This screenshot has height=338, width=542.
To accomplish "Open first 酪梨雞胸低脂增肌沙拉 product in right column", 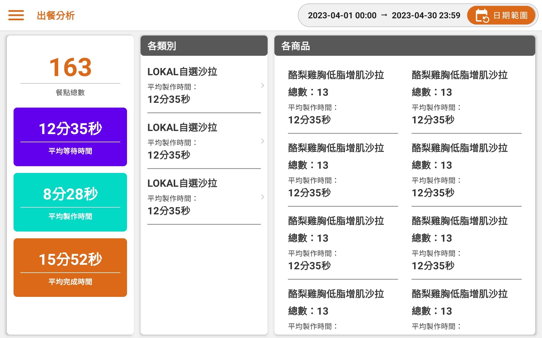I will (467, 97).
